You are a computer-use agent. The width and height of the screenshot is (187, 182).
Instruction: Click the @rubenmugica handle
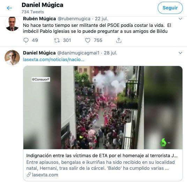74,19
